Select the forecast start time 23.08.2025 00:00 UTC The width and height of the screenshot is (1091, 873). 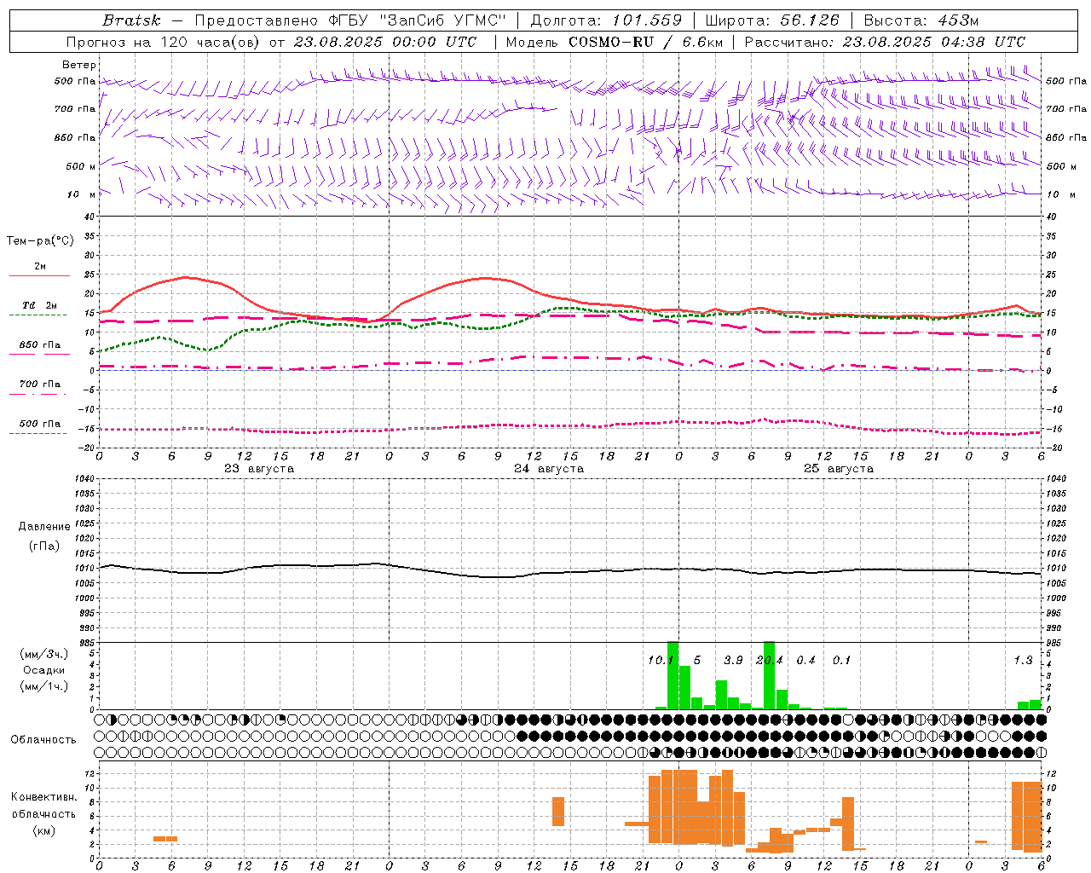coord(384,42)
